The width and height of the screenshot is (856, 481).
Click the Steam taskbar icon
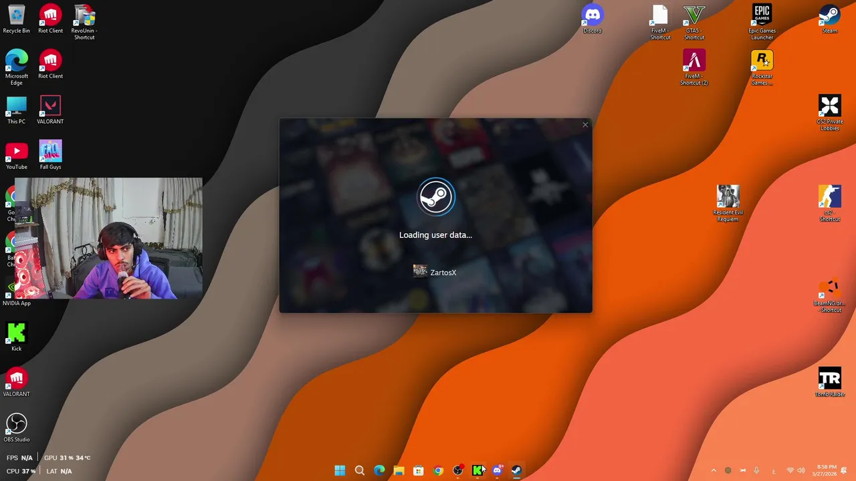point(516,470)
